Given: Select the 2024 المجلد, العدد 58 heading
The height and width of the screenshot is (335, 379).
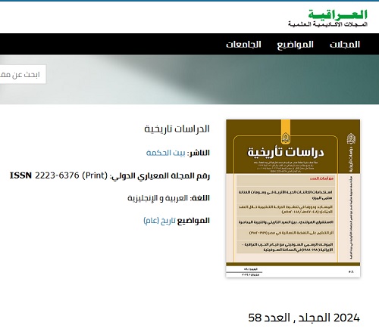Looking at the screenshot, I should tap(304, 318).
